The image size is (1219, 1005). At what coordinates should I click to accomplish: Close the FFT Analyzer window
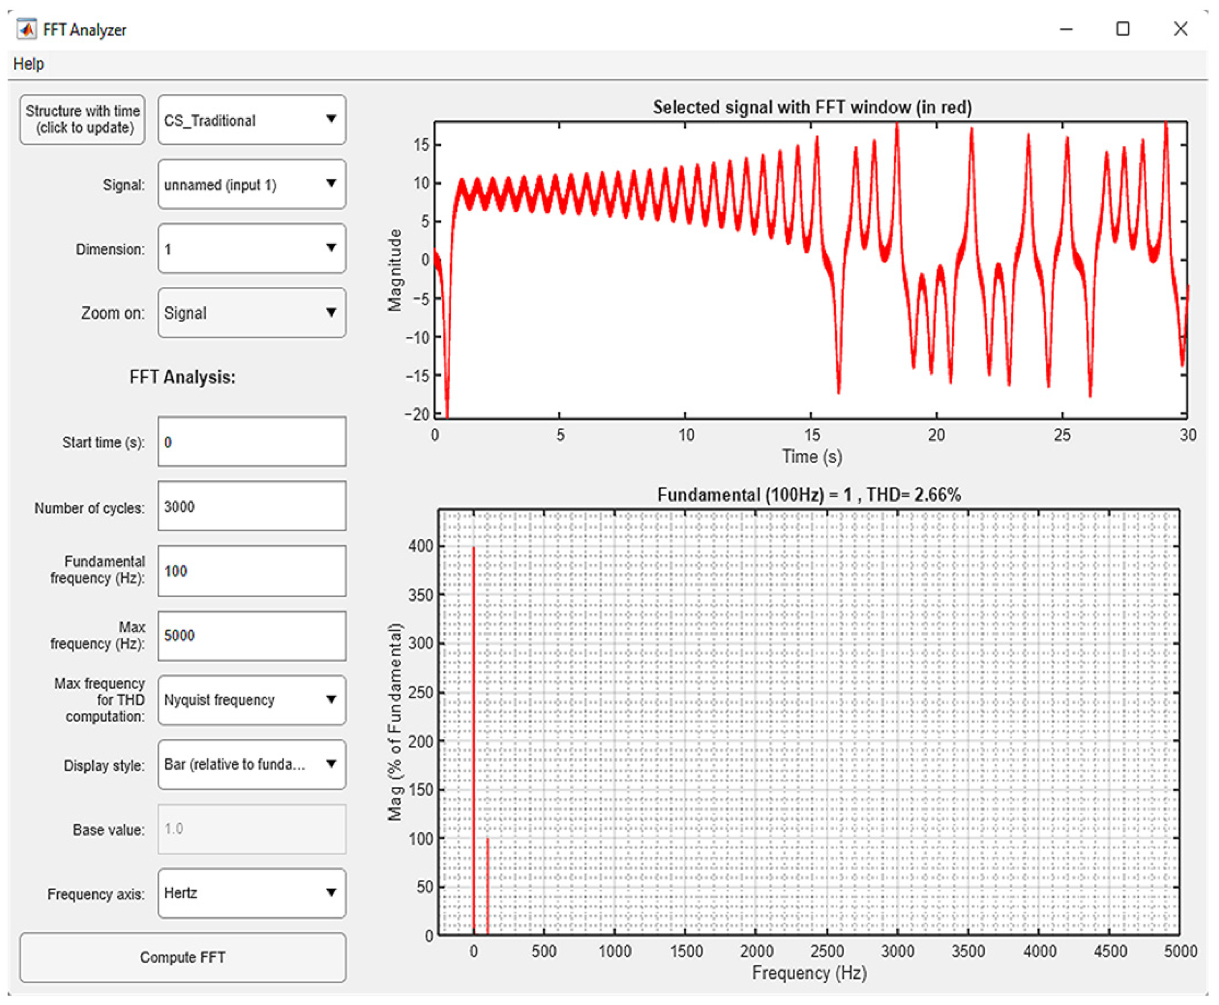1180,29
